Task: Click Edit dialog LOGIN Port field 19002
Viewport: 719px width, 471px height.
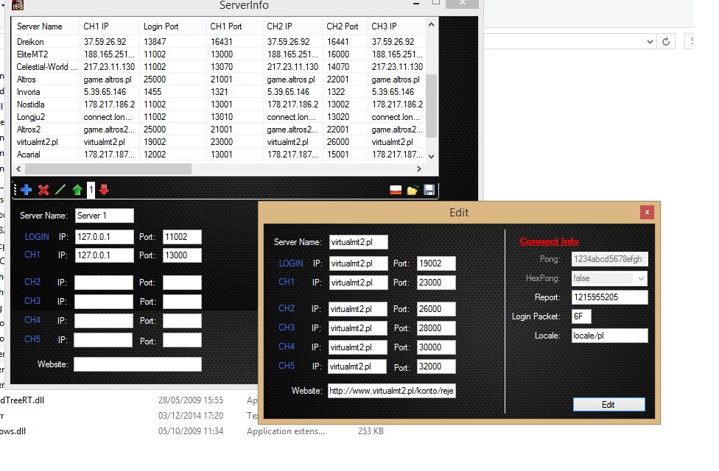Action: coord(436,263)
